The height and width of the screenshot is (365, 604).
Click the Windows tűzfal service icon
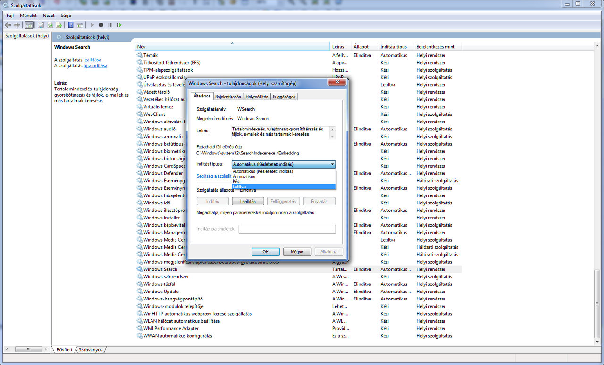coord(140,284)
